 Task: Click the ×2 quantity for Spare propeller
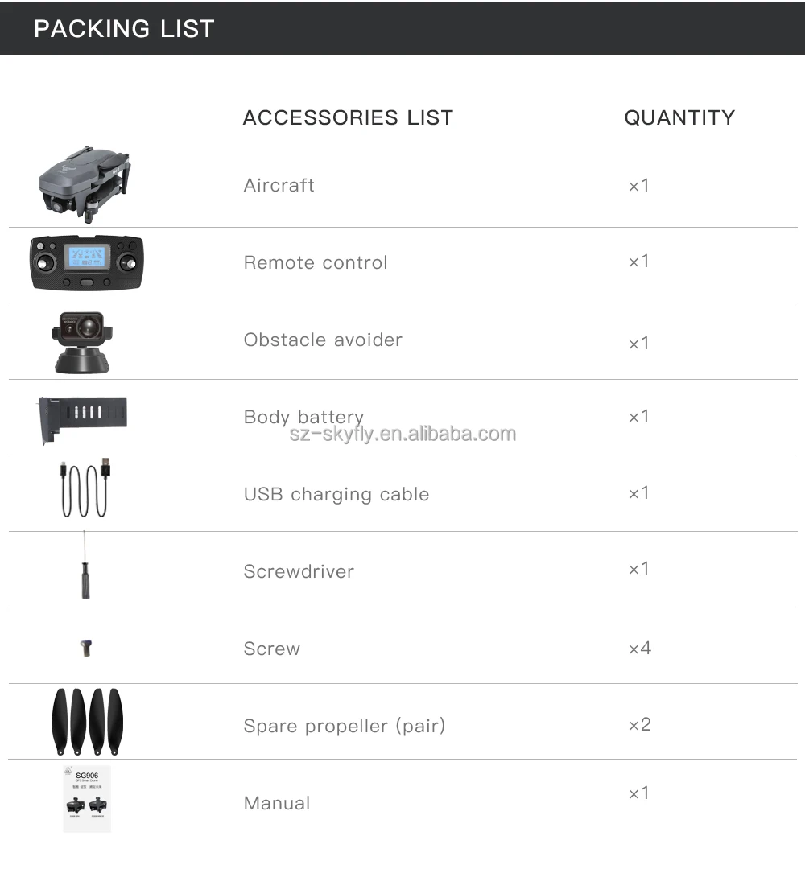pos(640,724)
